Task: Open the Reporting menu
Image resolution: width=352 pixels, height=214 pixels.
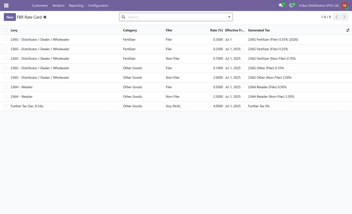Action: [x=76, y=5]
